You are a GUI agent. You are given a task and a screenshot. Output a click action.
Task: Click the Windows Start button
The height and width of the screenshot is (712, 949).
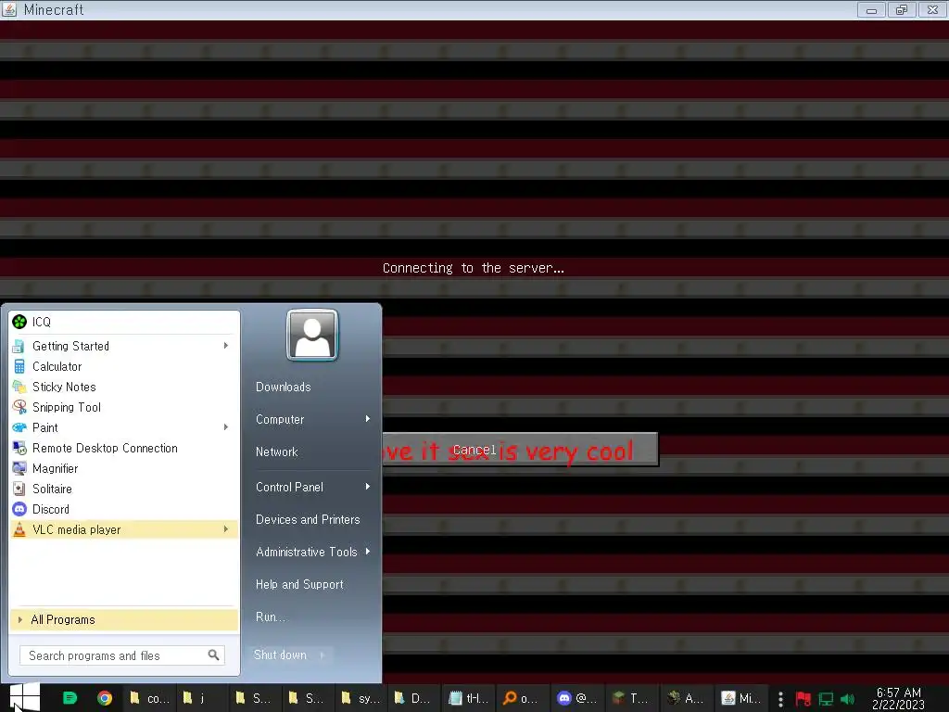[x=25, y=697]
